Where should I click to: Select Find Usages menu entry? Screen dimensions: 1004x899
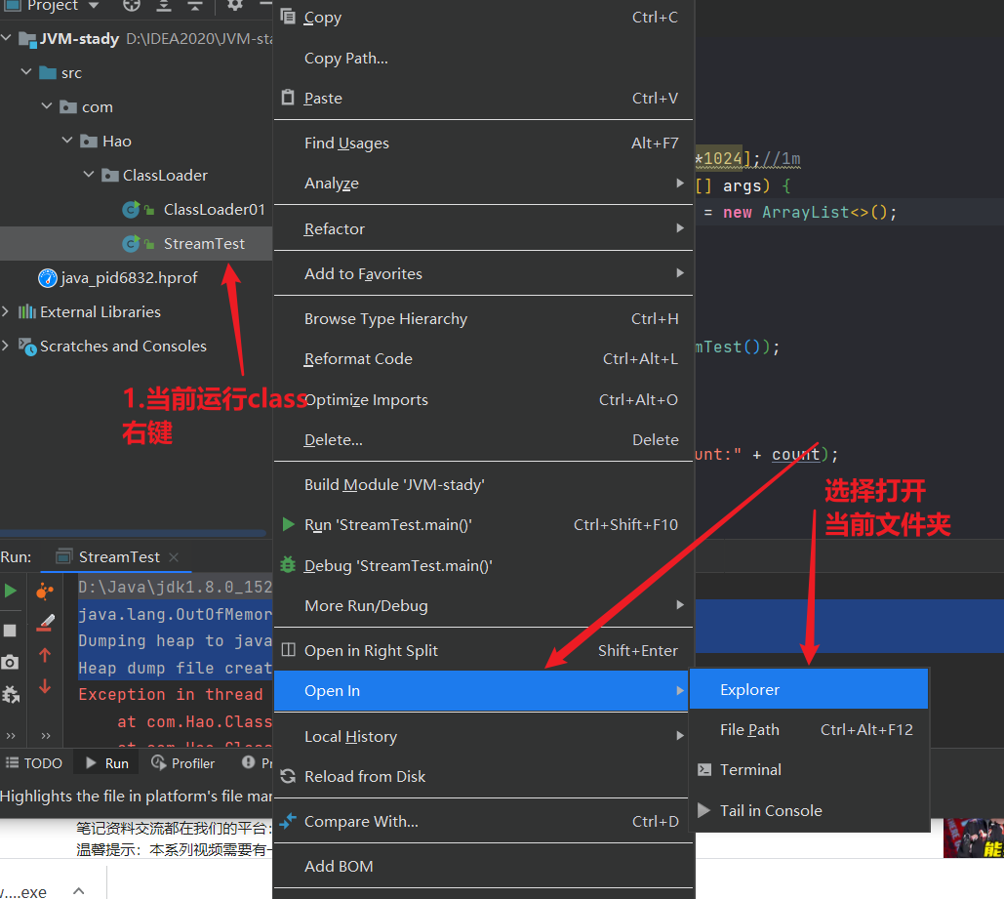[483, 143]
